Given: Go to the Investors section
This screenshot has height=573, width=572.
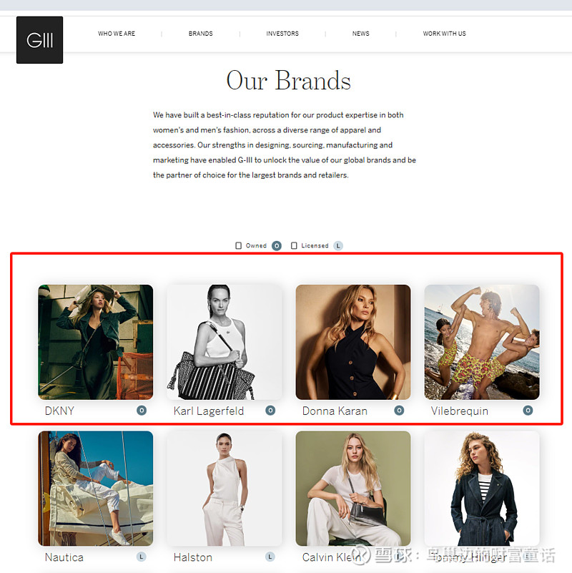Looking at the screenshot, I should coord(282,34).
